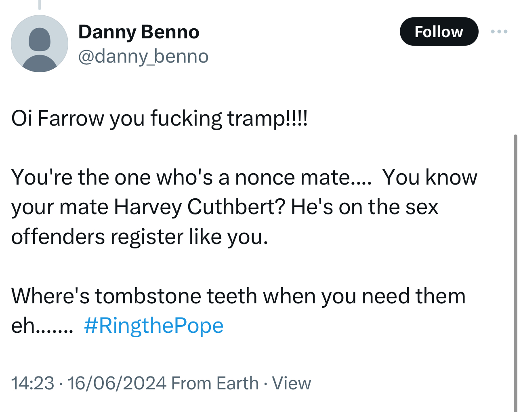This screenshot has width=521, height=412.
Task: Click the From Earth location label
Action: click(x=215, y=383)
